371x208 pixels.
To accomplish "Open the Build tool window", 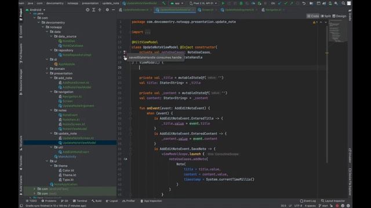I will pos(97,201).
